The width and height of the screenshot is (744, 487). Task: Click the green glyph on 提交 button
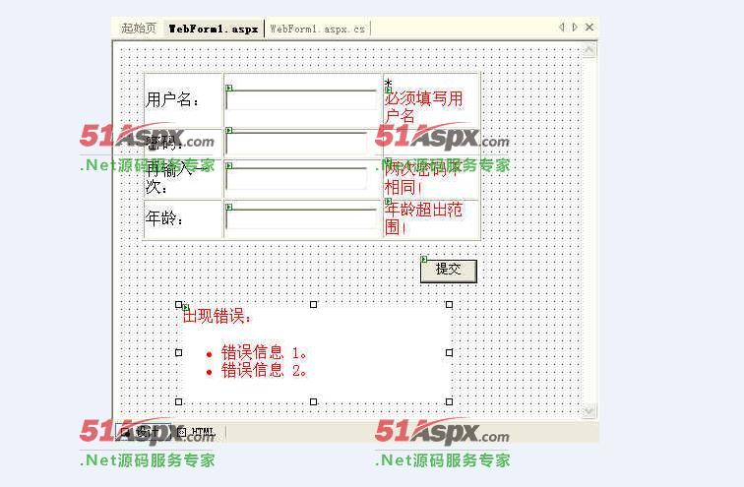(x=424, y=259)
